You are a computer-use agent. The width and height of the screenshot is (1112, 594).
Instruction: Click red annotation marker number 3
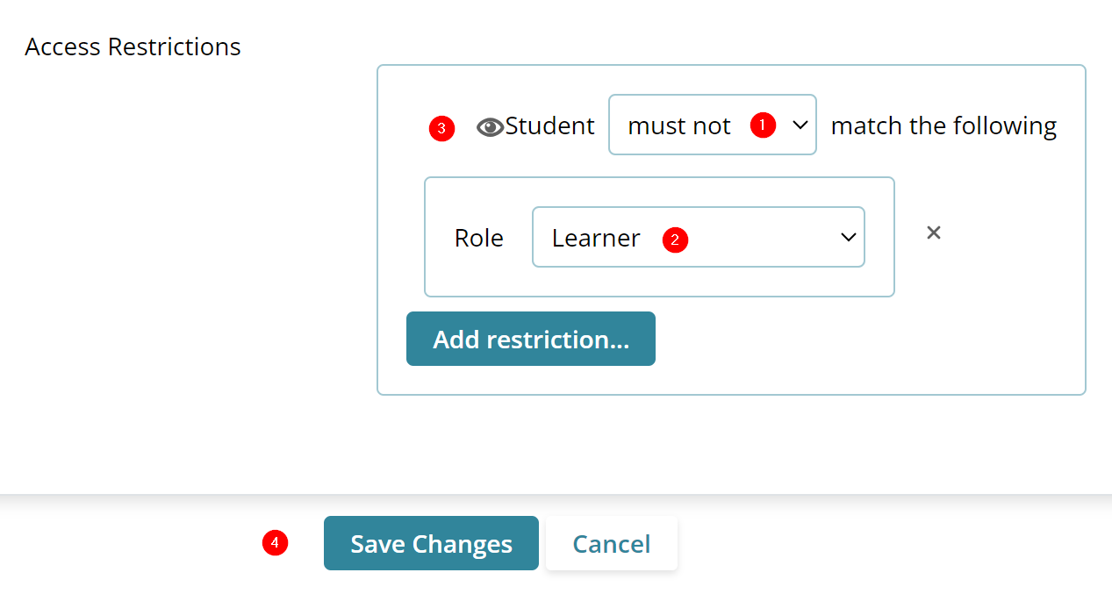tap(441, 128)
